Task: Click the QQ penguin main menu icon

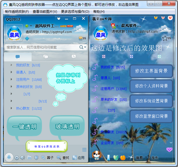Action: coord(9,157)
